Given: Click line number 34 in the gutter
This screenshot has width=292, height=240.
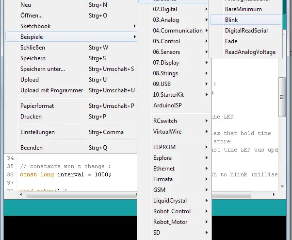Looking at the screenshot, I should pos(11,158).
